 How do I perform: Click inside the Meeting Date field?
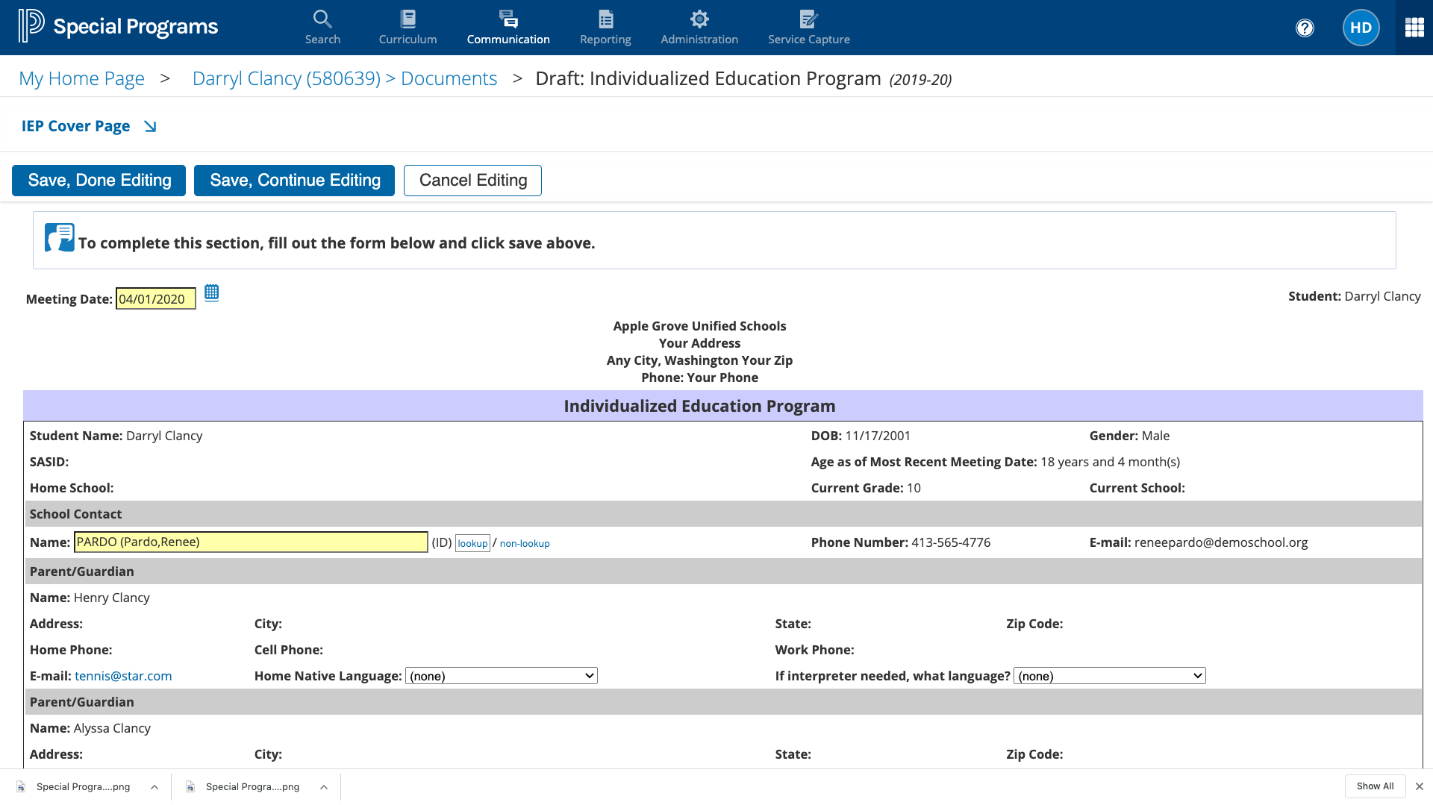click(x=155, y=298)
